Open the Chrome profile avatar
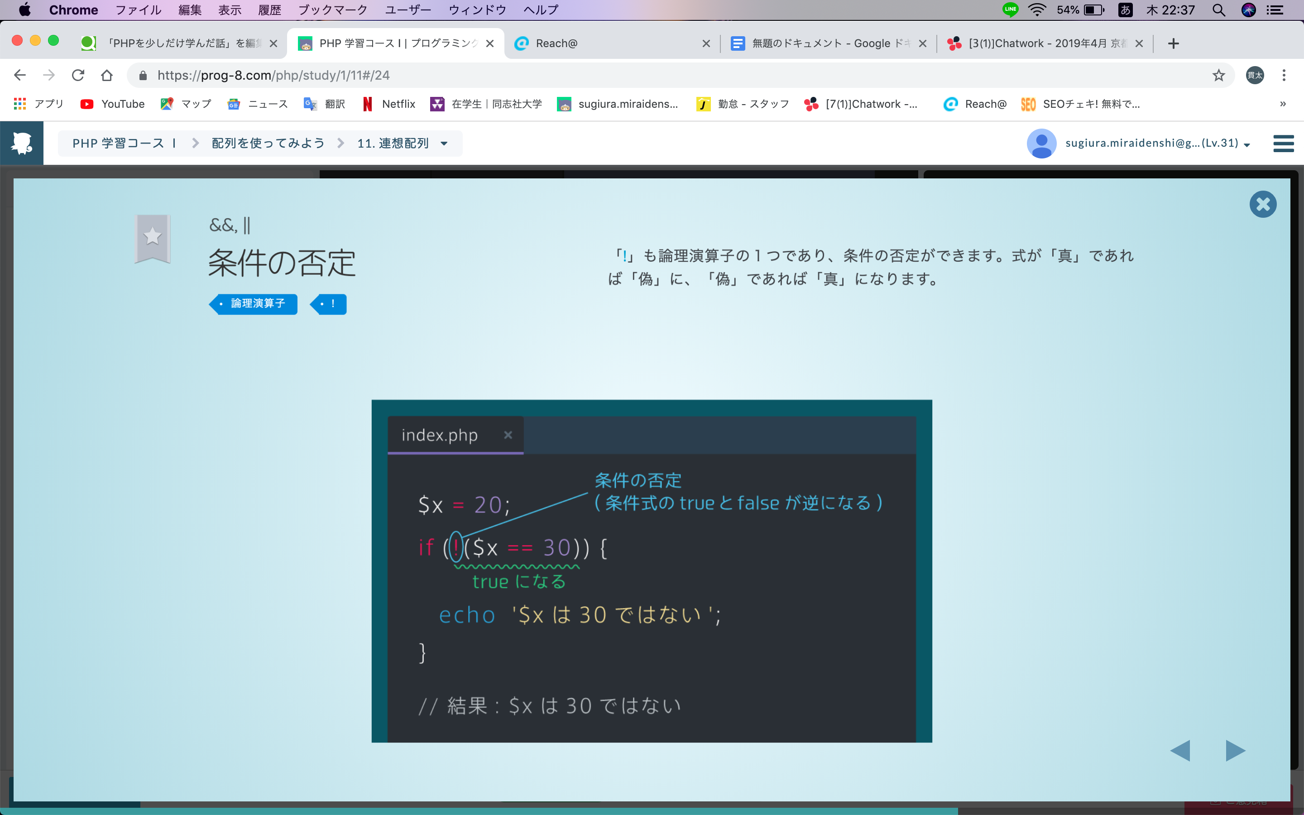This screenshot has height=815, width=1304. pyautogui.click(x=1255, y=75)
